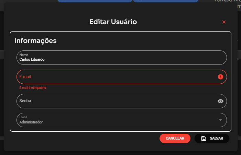
Task: Click the red error icon in E-mail field
Action: [221, 77]
